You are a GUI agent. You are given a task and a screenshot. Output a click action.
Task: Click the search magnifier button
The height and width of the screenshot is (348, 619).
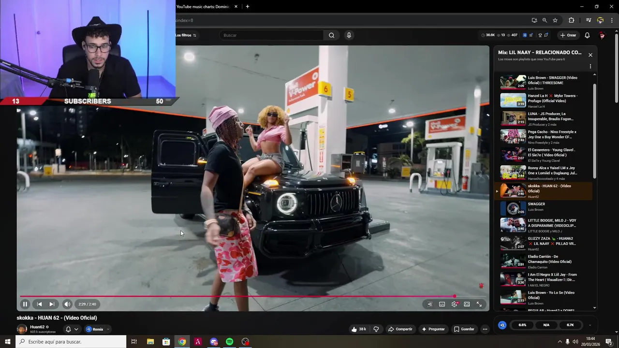pos(331,35)
